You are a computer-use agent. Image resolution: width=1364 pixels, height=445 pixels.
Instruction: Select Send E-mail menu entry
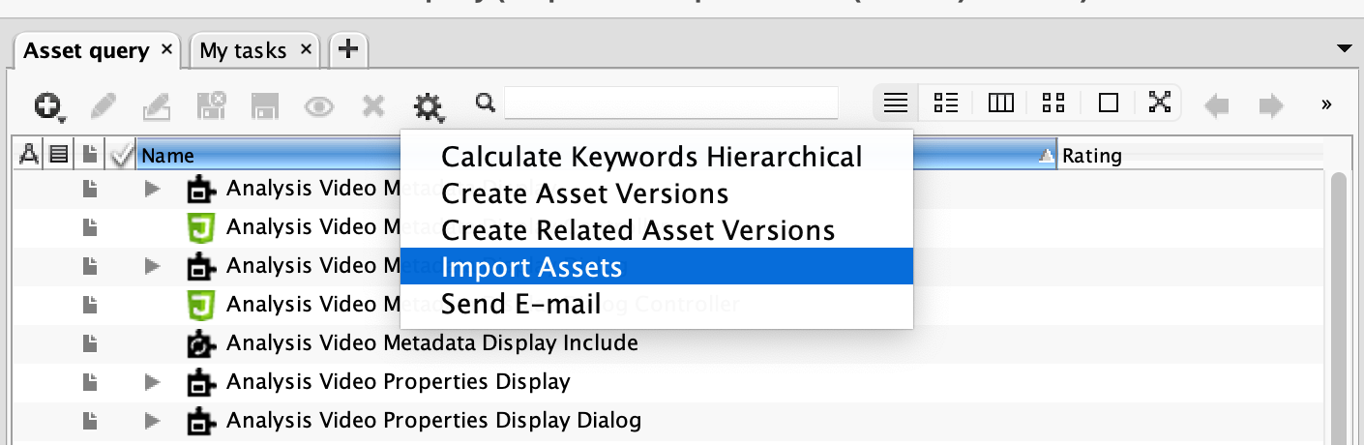[x=520, y=304]
